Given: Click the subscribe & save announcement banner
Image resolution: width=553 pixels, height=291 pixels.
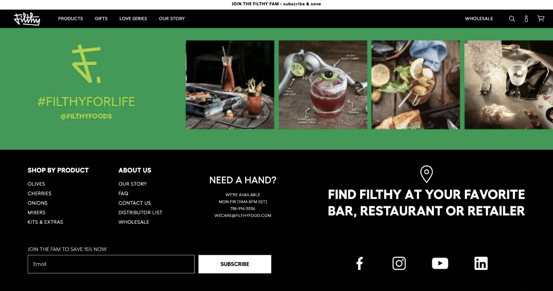Looking at the screenshot, I should click(x=276, y=4).
